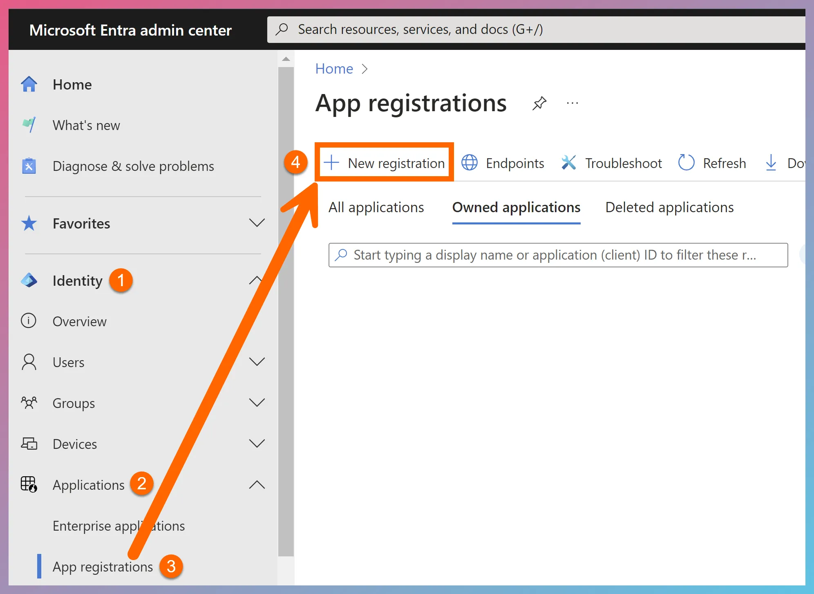Expand the Groups section

tap(257, 403)
